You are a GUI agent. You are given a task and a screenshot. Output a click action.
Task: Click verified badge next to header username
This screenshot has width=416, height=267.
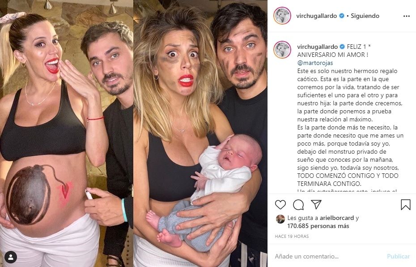[x=342, y=16]
